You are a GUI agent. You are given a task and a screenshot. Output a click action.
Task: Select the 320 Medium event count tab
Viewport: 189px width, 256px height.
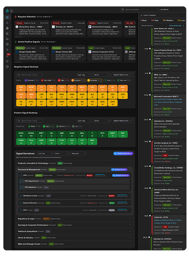(168, 20)
